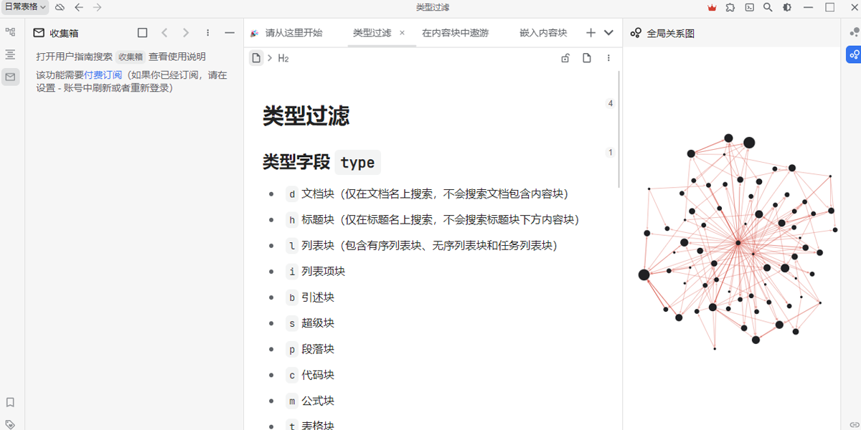Click the cloud sync icon

[x=60, y=7]
